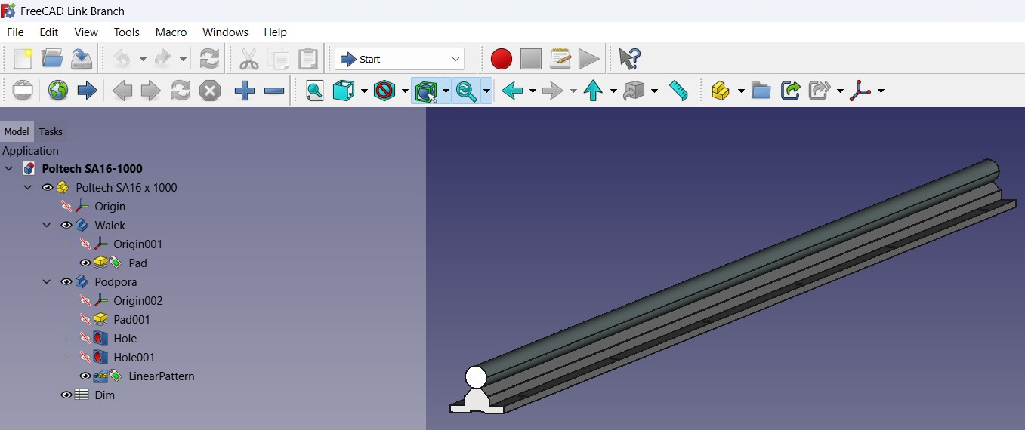The image size is (1025, 430).
Task: Activate the What's This help pointer
Action: pos(629,59)
